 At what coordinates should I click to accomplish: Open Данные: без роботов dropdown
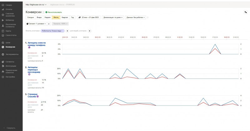point(136,17)
